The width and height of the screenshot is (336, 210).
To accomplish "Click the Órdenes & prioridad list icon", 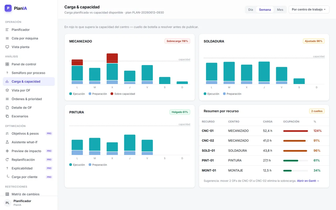I will (7, 99).
